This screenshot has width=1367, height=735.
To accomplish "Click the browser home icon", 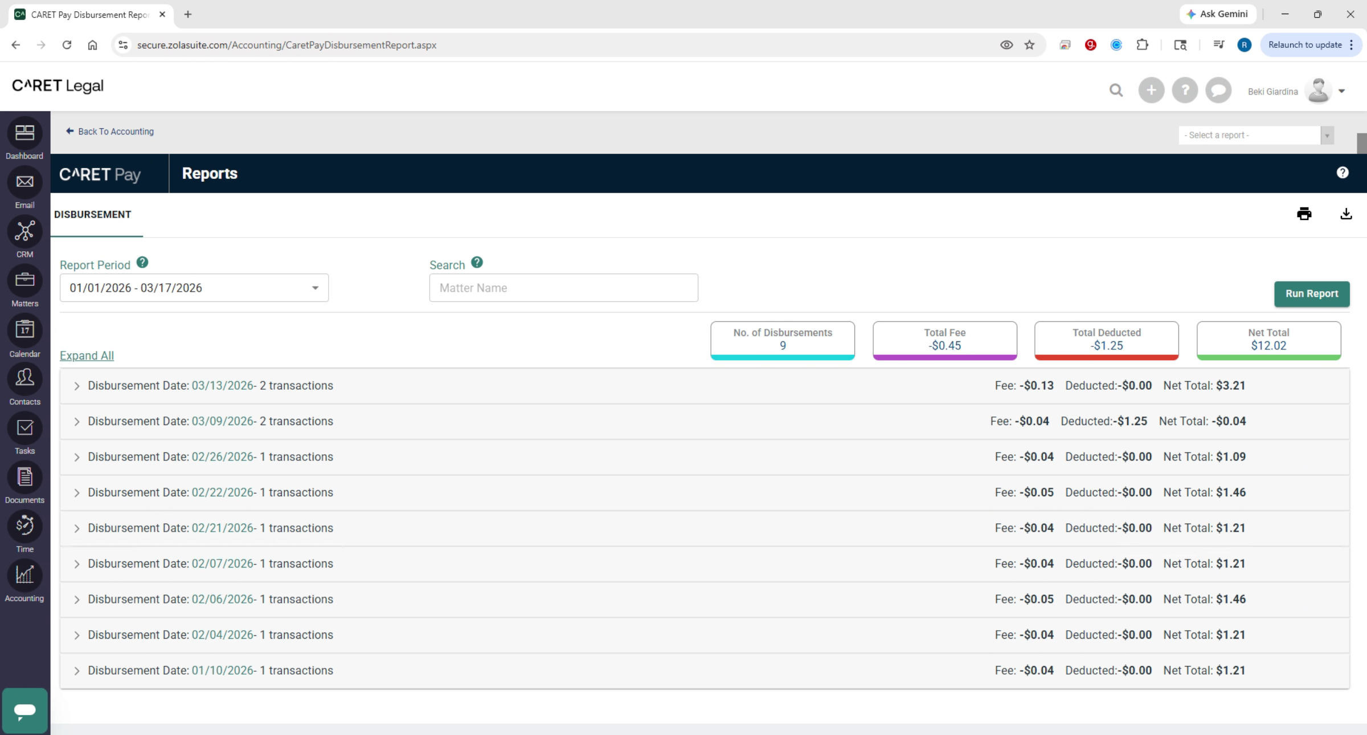I will pos(92,45).
